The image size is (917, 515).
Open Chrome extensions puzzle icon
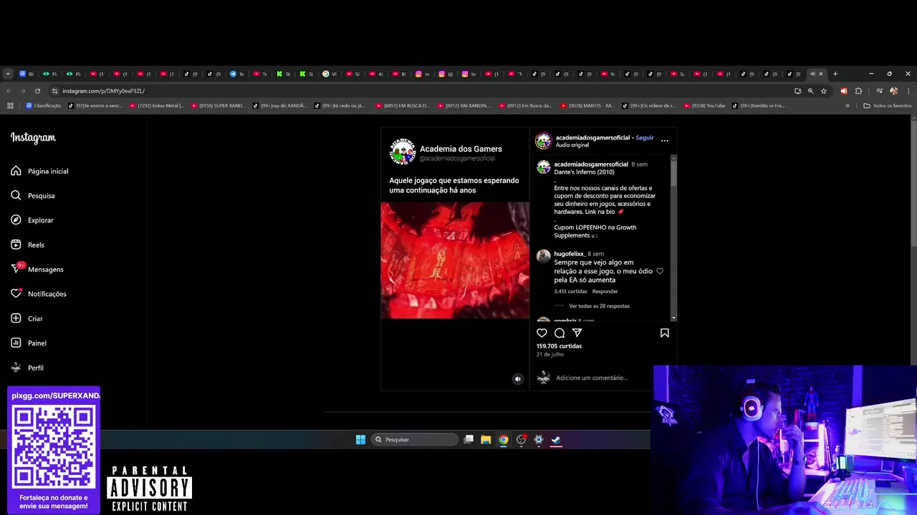tap(858, 91)
